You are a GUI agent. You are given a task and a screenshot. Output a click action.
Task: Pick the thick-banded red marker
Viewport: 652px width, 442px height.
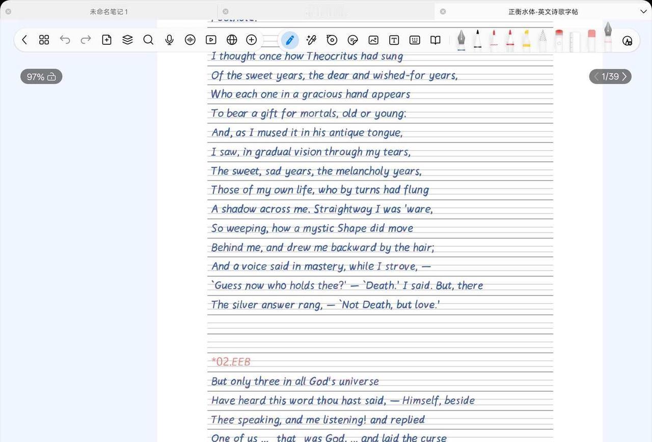point(510,40)
